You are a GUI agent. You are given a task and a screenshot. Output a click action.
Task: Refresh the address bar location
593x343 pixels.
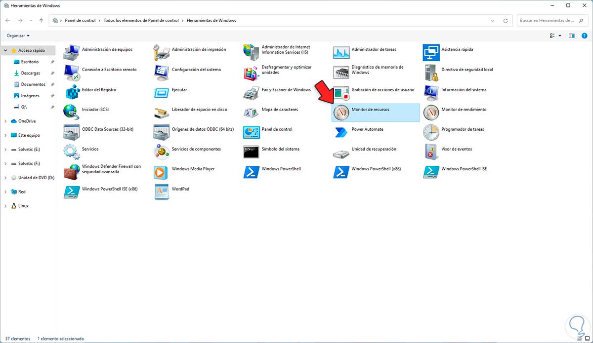pos(506,21)
